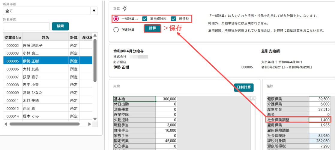The height and width of the screenshot is (150, 335).
Task: Click the 遅早控除 value cell
Action: [x=166, y=114]
